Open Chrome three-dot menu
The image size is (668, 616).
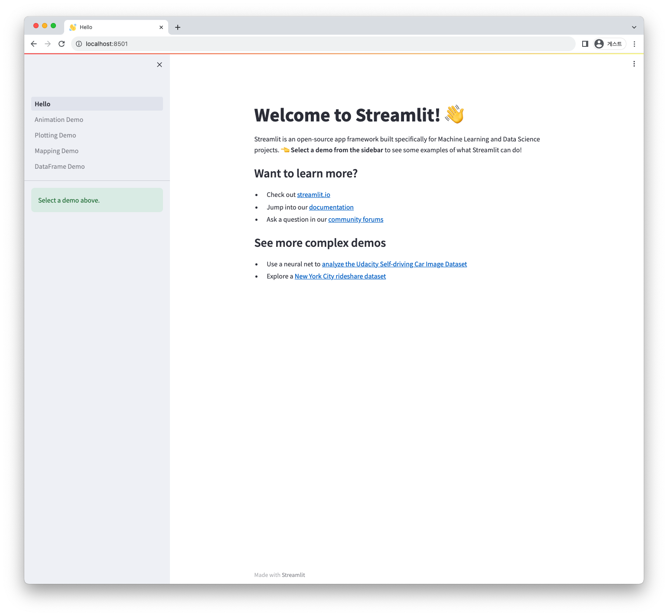pyautogui.click(x=634, y=44)
